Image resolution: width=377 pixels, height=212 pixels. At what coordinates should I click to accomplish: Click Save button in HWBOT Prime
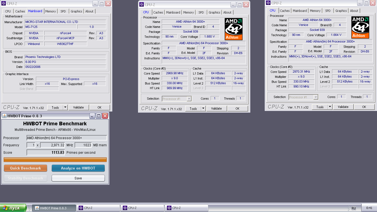click(x=78, y=178)
